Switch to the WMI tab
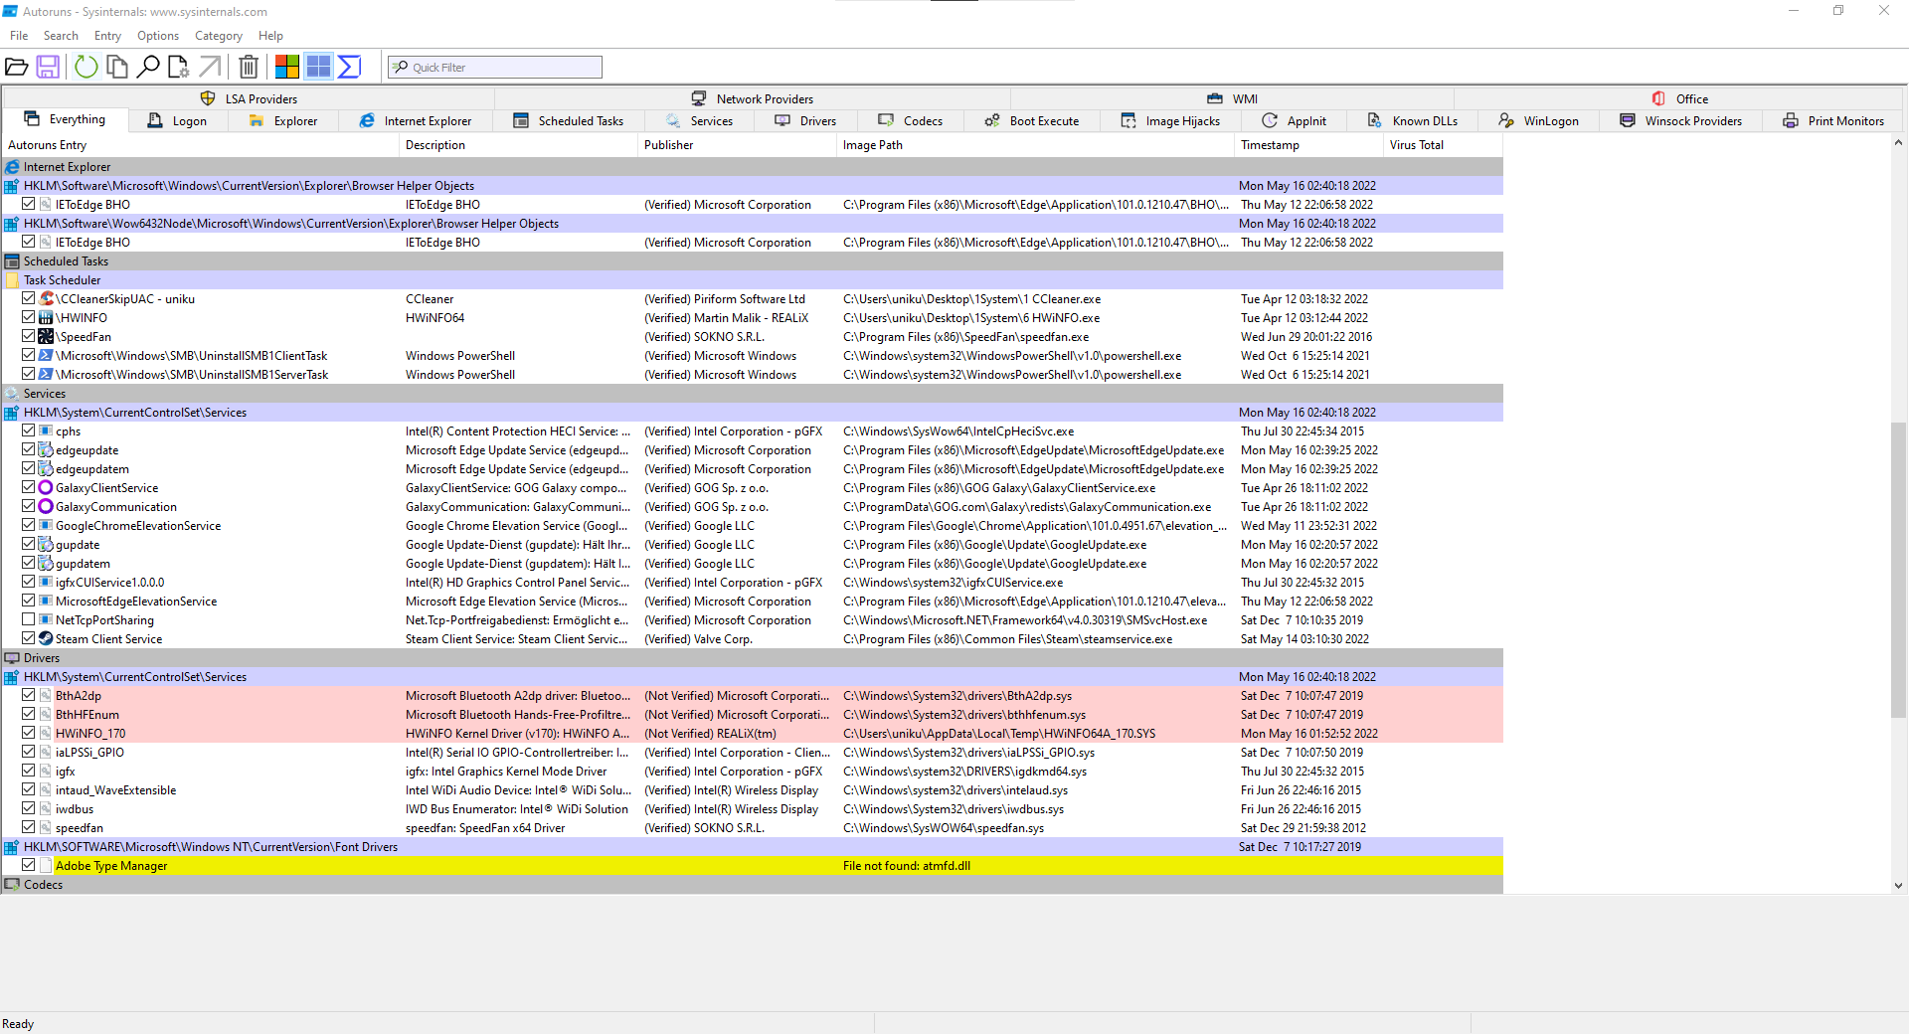The image size is (1909, 1034). 1233,98
